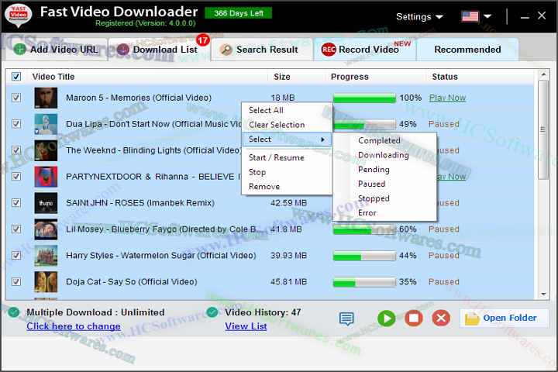The image size is (558, 372).
Task: Expand the language dropdown arrow
Action: click(x=487, y=16)
